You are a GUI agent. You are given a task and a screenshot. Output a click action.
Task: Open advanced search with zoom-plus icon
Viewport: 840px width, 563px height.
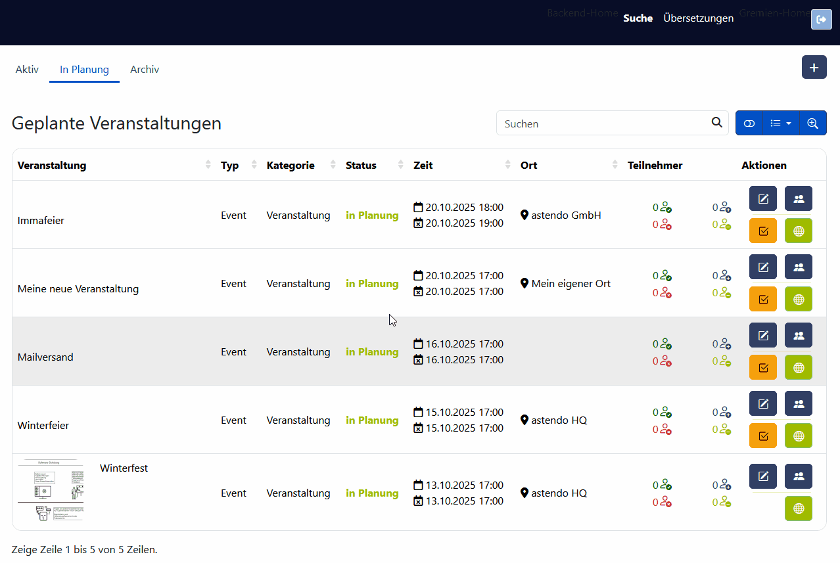coord(813,124)
